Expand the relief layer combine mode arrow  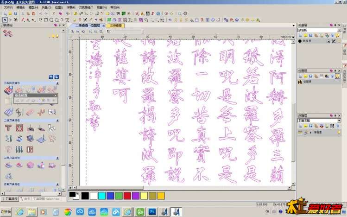[311, 133]
